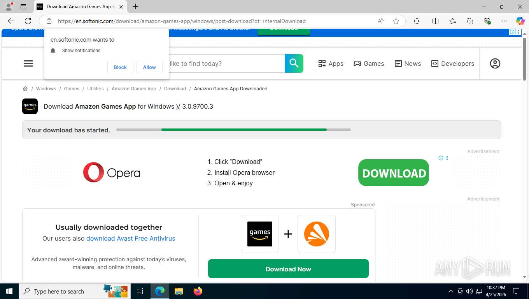
Task: Go to home breadcrumb icon
Action: (25, 88)
